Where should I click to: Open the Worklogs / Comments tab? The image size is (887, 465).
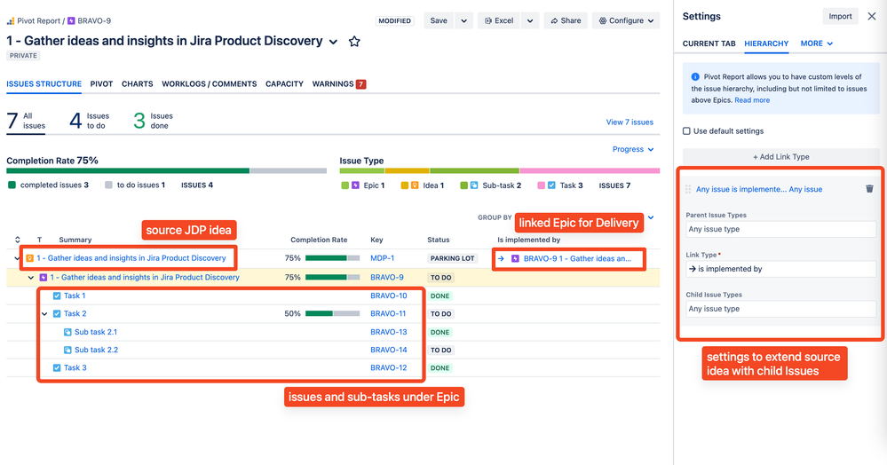point(210,83)
